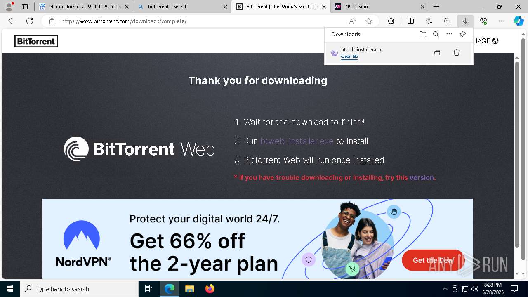
Task: Switch to NV Casino tab
Action: pos(379,7)
